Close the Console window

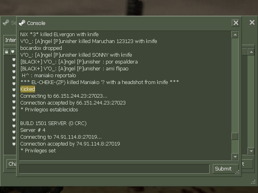(x=235, y=23)
